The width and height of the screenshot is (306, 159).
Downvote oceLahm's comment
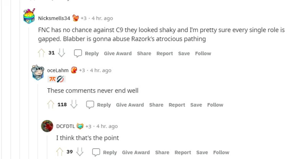(x=74, y=104)
